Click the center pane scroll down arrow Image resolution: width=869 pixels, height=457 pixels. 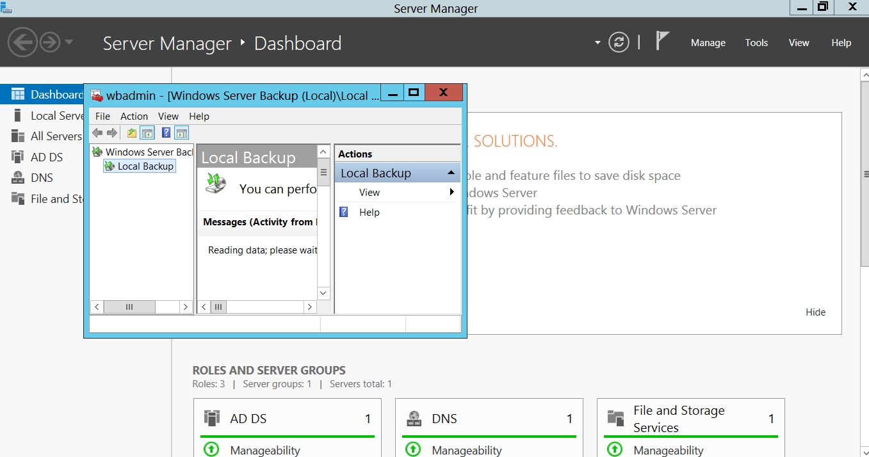click(x=323, y=293)
